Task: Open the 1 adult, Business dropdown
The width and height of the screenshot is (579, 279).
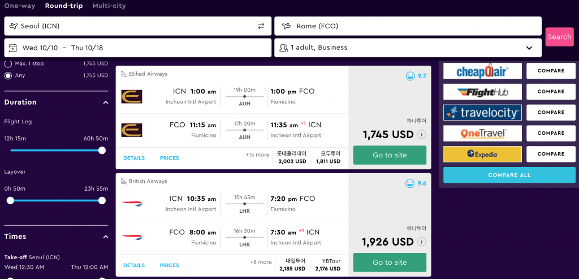Action: click(x=408, y=48)
